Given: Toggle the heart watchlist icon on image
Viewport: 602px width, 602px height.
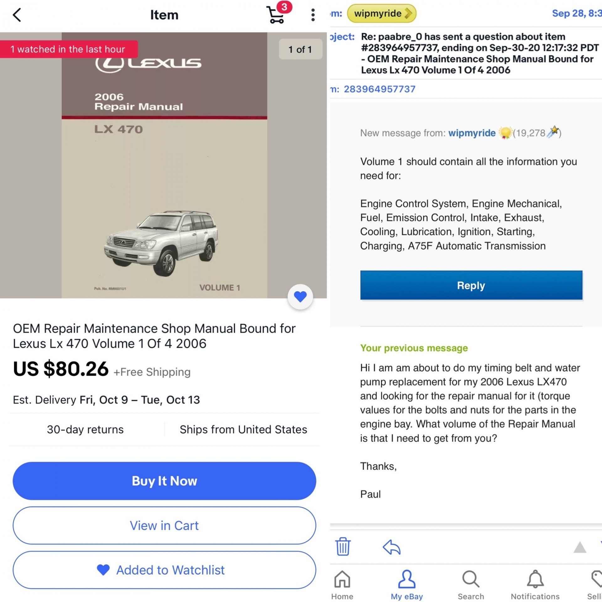Looking at the screenshot, I should [300, 296].
